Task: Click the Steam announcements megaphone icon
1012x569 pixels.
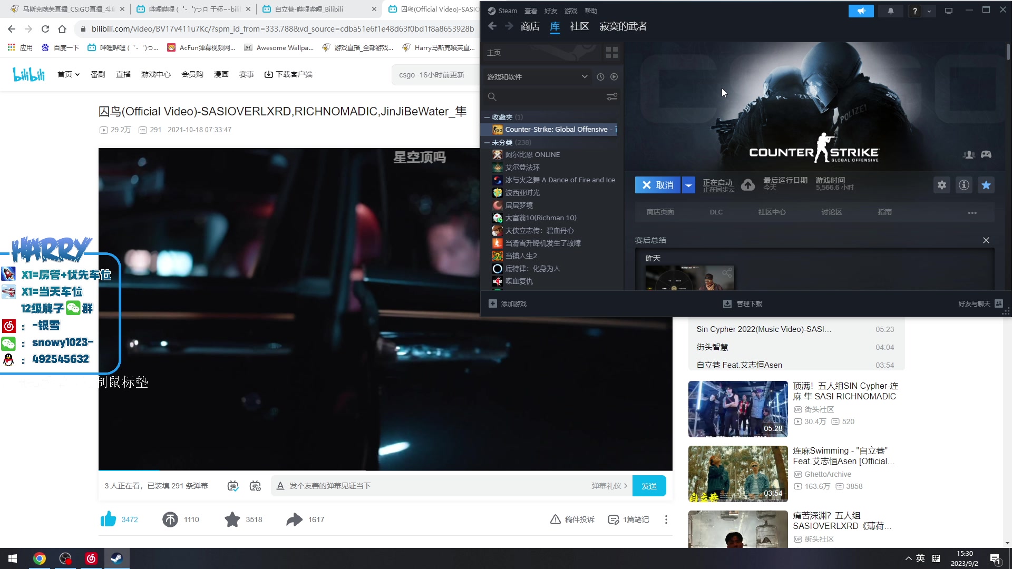Action: [861, 11]
